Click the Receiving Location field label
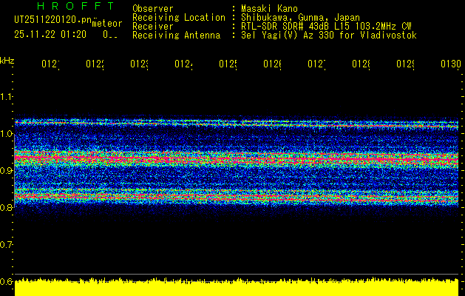The width and height of the screenshot is (465, 296). 178,17
